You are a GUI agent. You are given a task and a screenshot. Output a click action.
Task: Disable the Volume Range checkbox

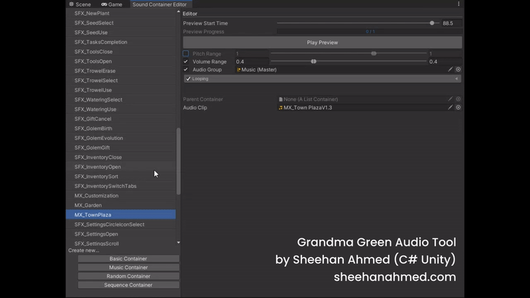tap(186, 62)
